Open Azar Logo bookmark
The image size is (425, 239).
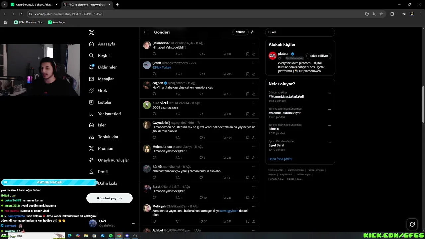click(56, 22)
